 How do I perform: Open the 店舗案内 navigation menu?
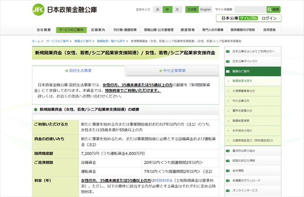[x=98, y=30]
